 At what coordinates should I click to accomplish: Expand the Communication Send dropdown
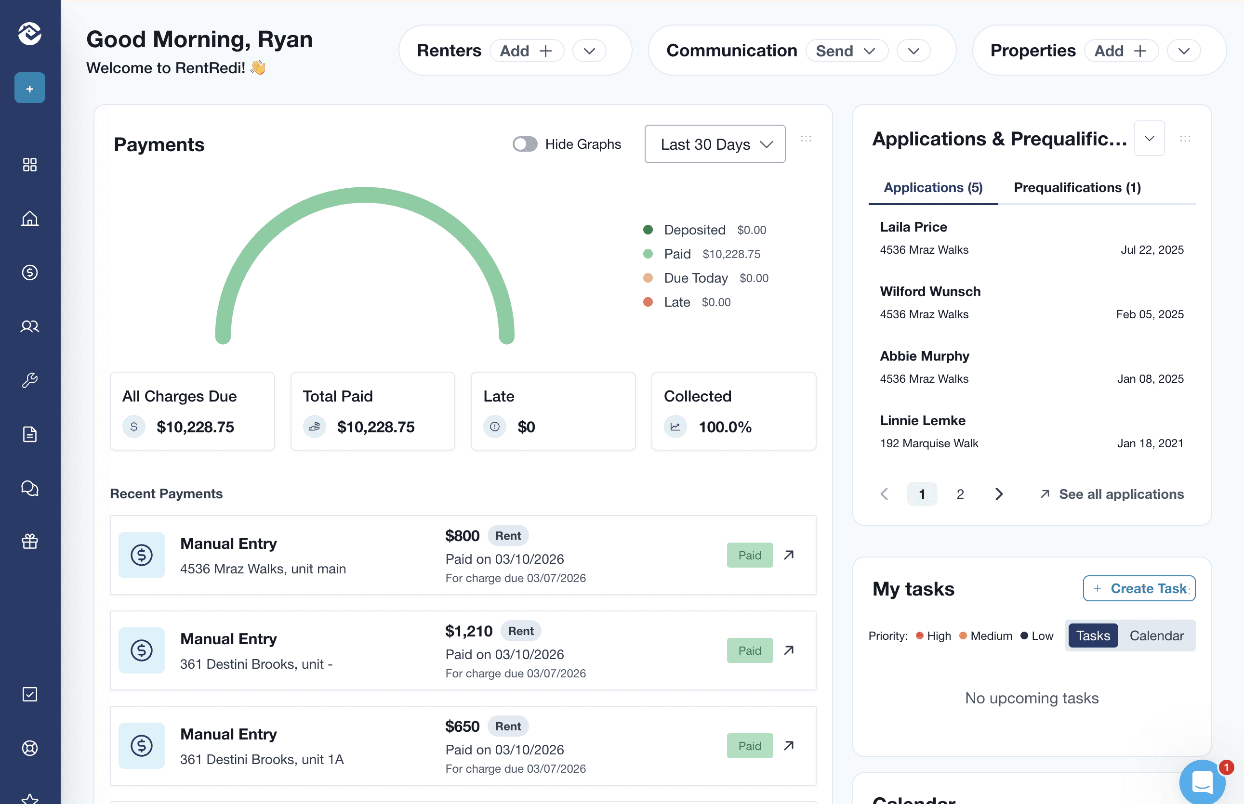coord(847,51)
